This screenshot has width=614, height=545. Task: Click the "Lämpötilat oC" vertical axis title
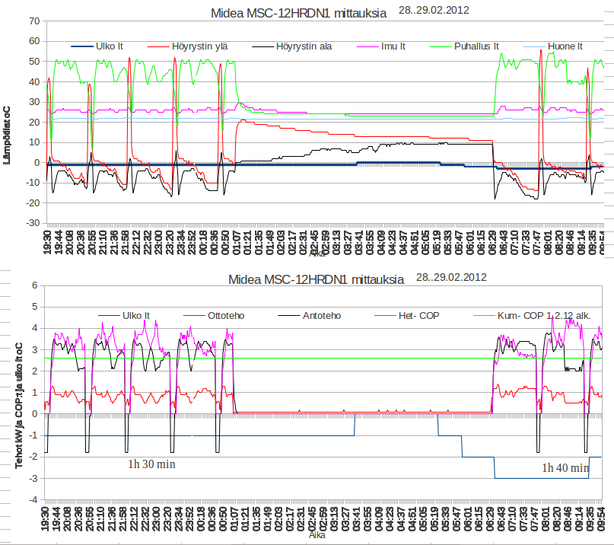point(7,135)
